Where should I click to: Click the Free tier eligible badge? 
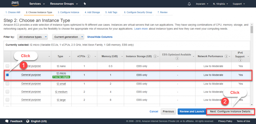pos(61,77)
